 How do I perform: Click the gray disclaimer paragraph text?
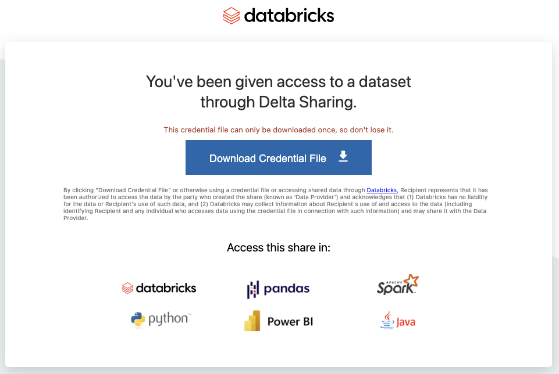click(276, 204)
